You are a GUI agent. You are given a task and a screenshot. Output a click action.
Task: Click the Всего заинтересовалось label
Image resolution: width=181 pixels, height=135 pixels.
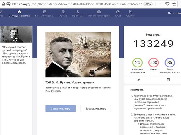[x=170, y=71]
